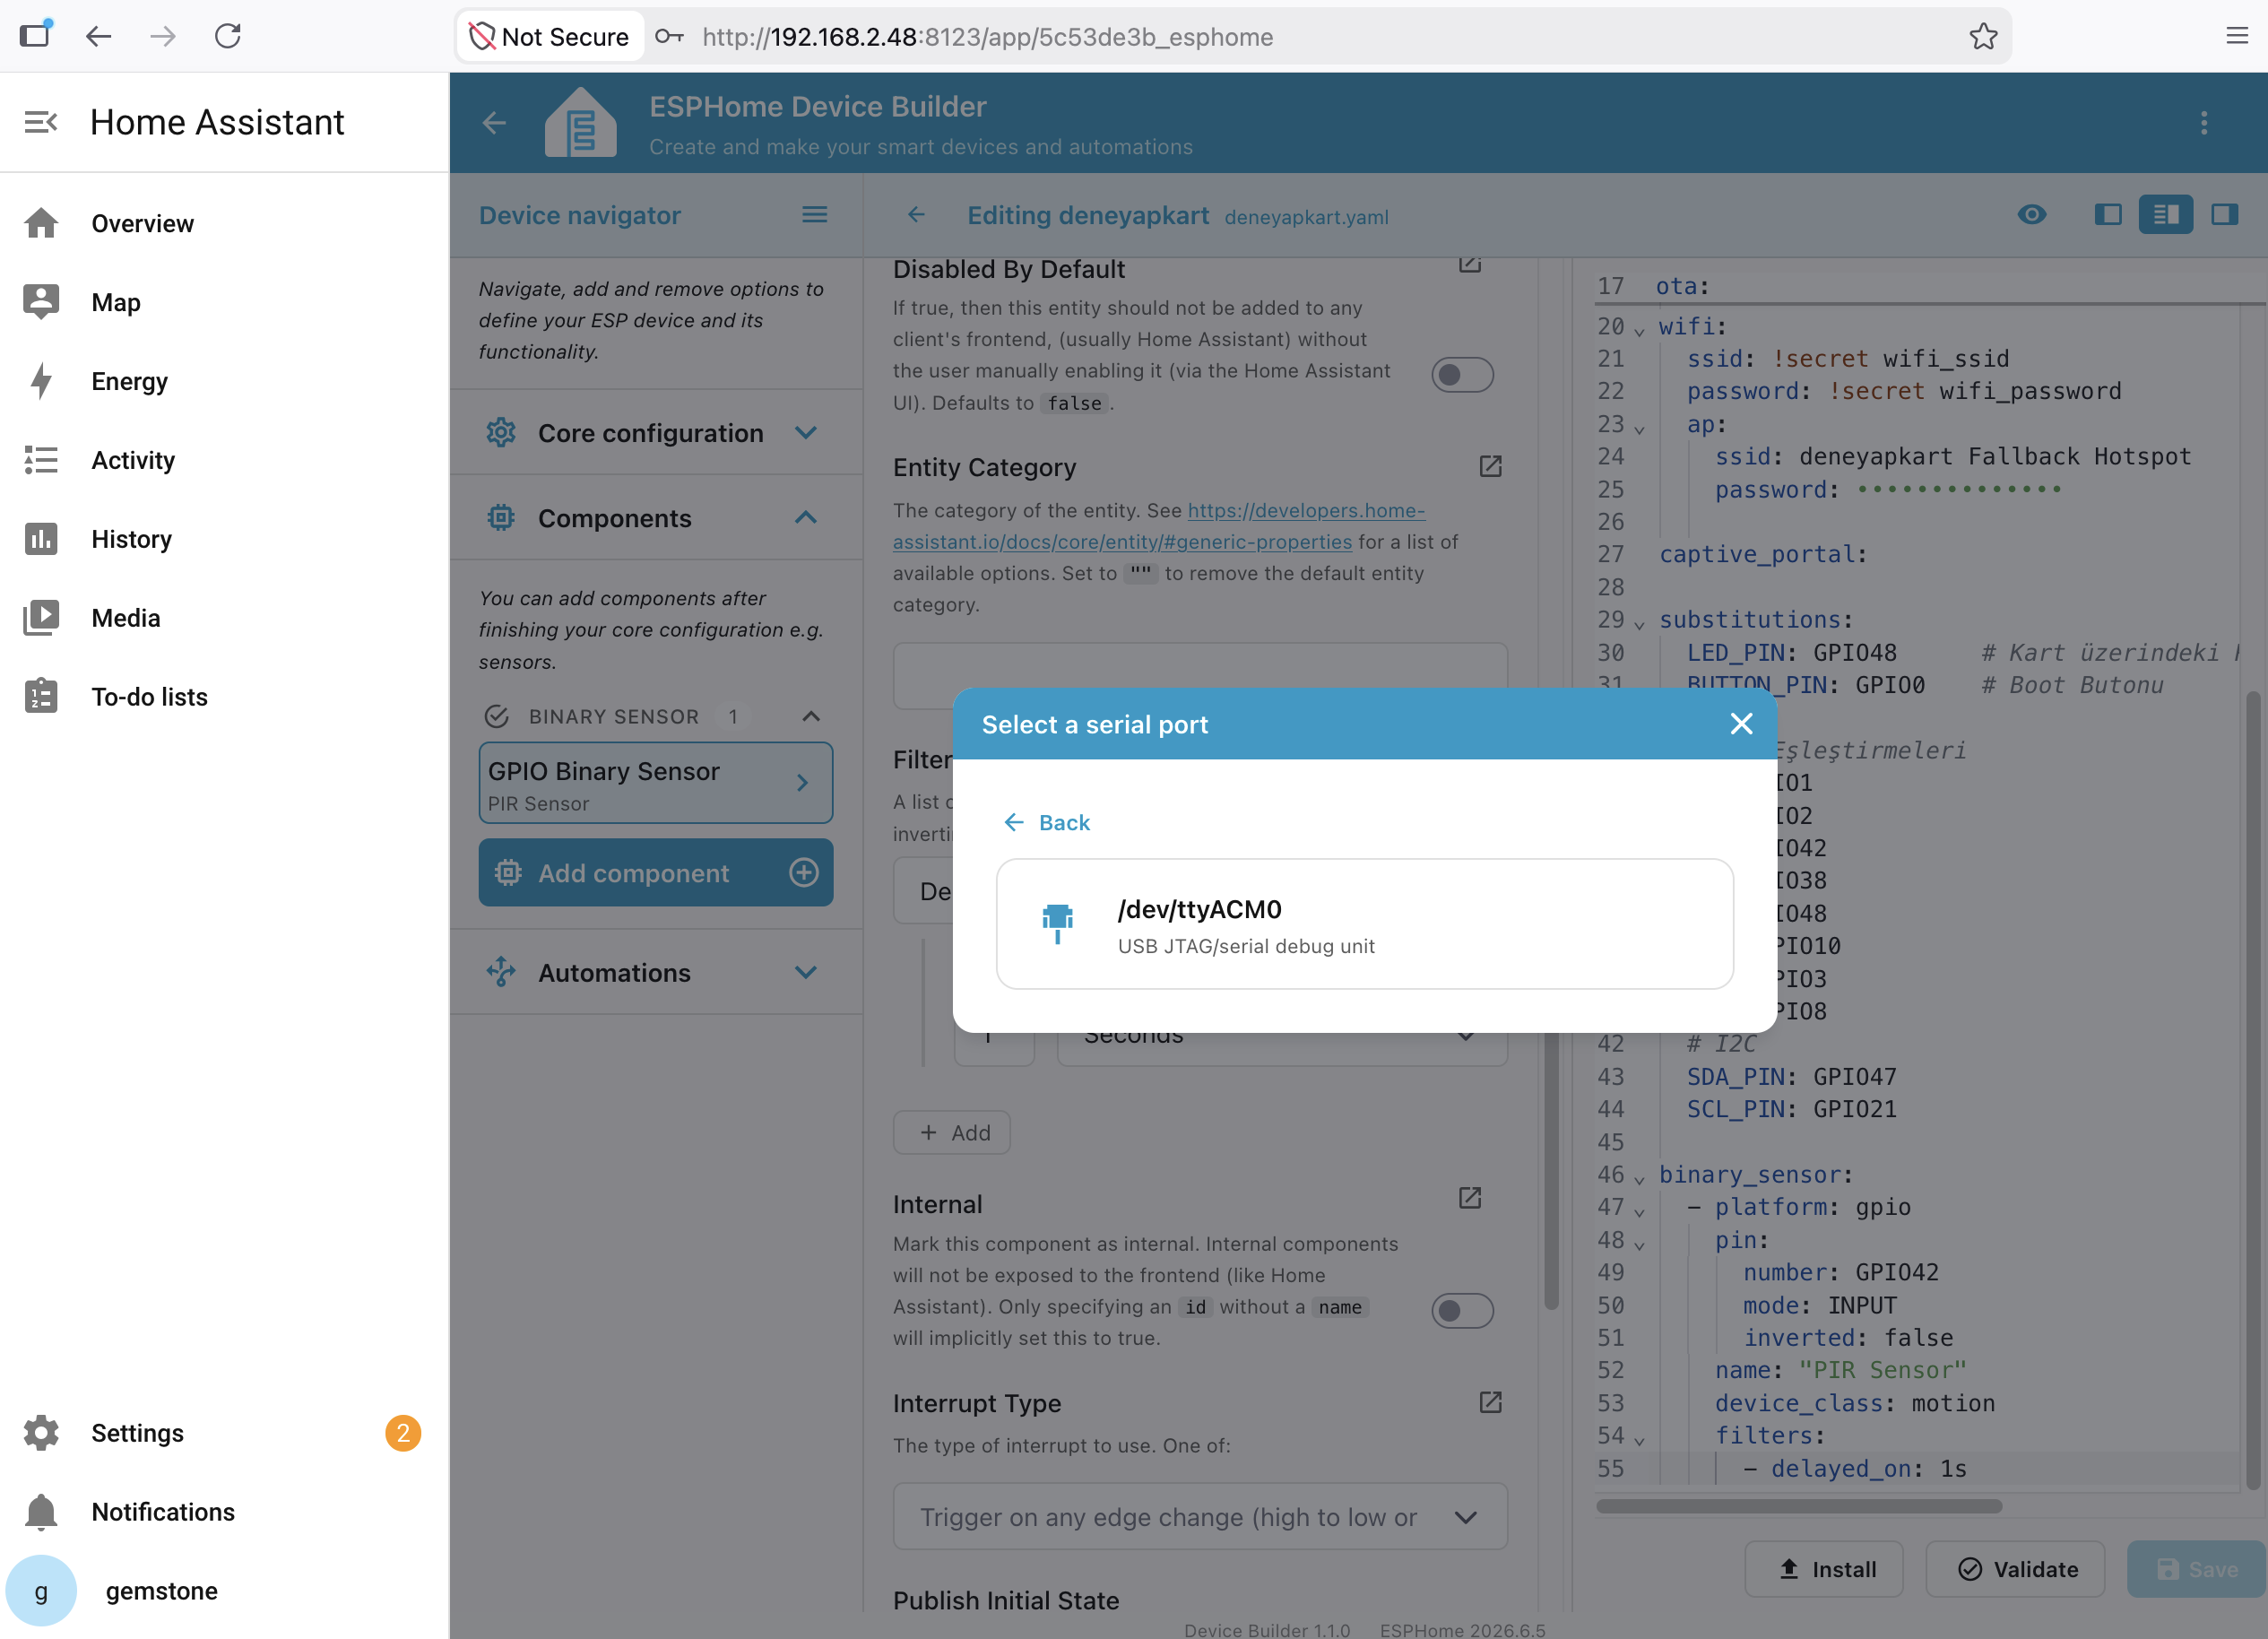Open the ESPHome header overflow menu
This screenshot has height=1639, width=2268.
(2204, 123)
